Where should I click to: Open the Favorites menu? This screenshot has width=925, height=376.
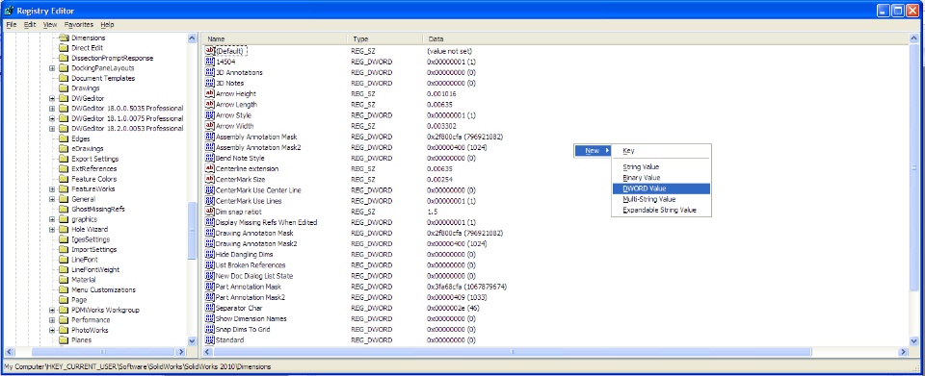(79, 25)
